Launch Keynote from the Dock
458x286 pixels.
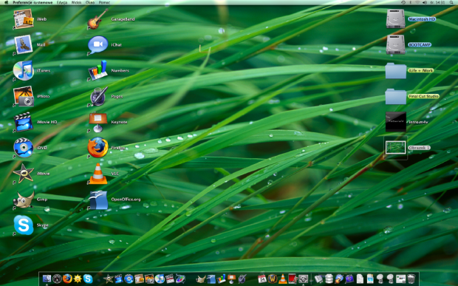(x=231, y=279)
